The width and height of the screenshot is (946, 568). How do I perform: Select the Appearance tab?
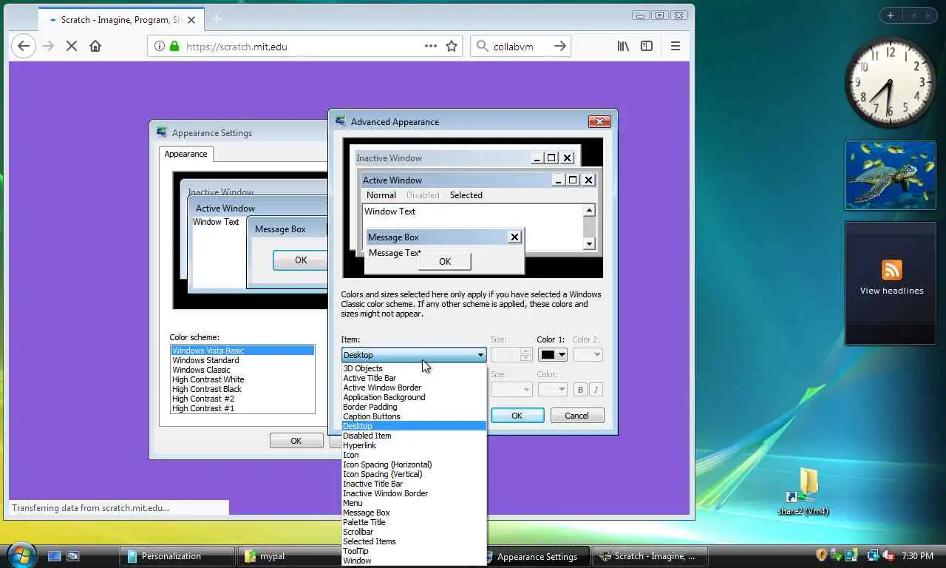pos(186,154)
